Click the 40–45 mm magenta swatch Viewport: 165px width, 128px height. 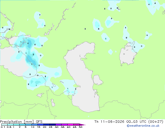tap(71, 125)
